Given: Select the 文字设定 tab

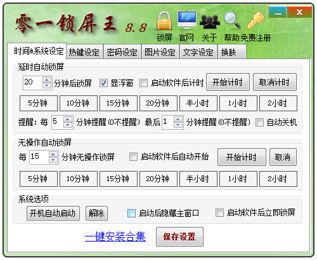Looking at the screenshot, I should [x=198, y=52].
